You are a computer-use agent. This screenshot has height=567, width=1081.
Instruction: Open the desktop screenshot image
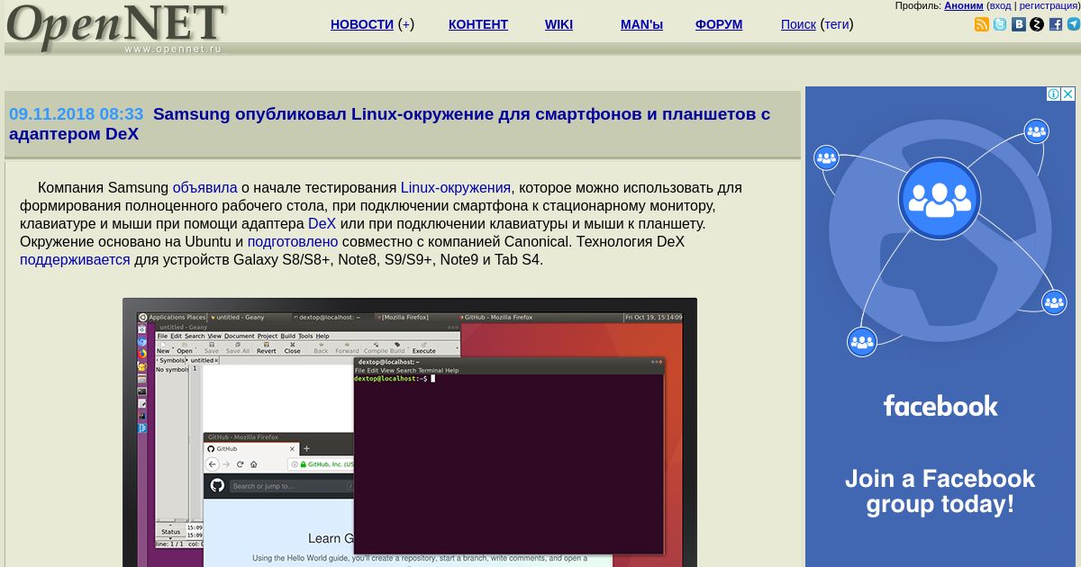[x=410, y=433]
